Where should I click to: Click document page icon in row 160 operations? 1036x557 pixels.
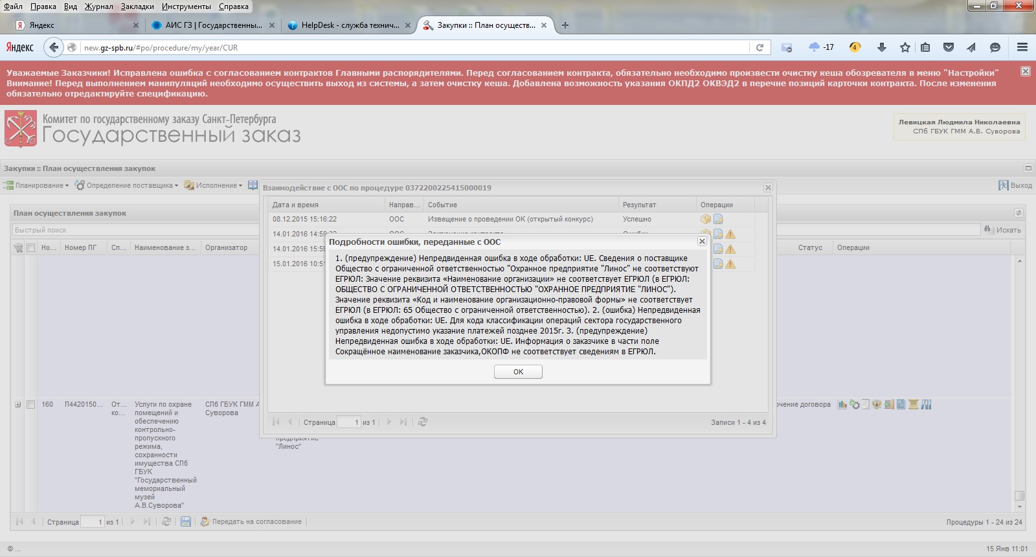[866, 405]
